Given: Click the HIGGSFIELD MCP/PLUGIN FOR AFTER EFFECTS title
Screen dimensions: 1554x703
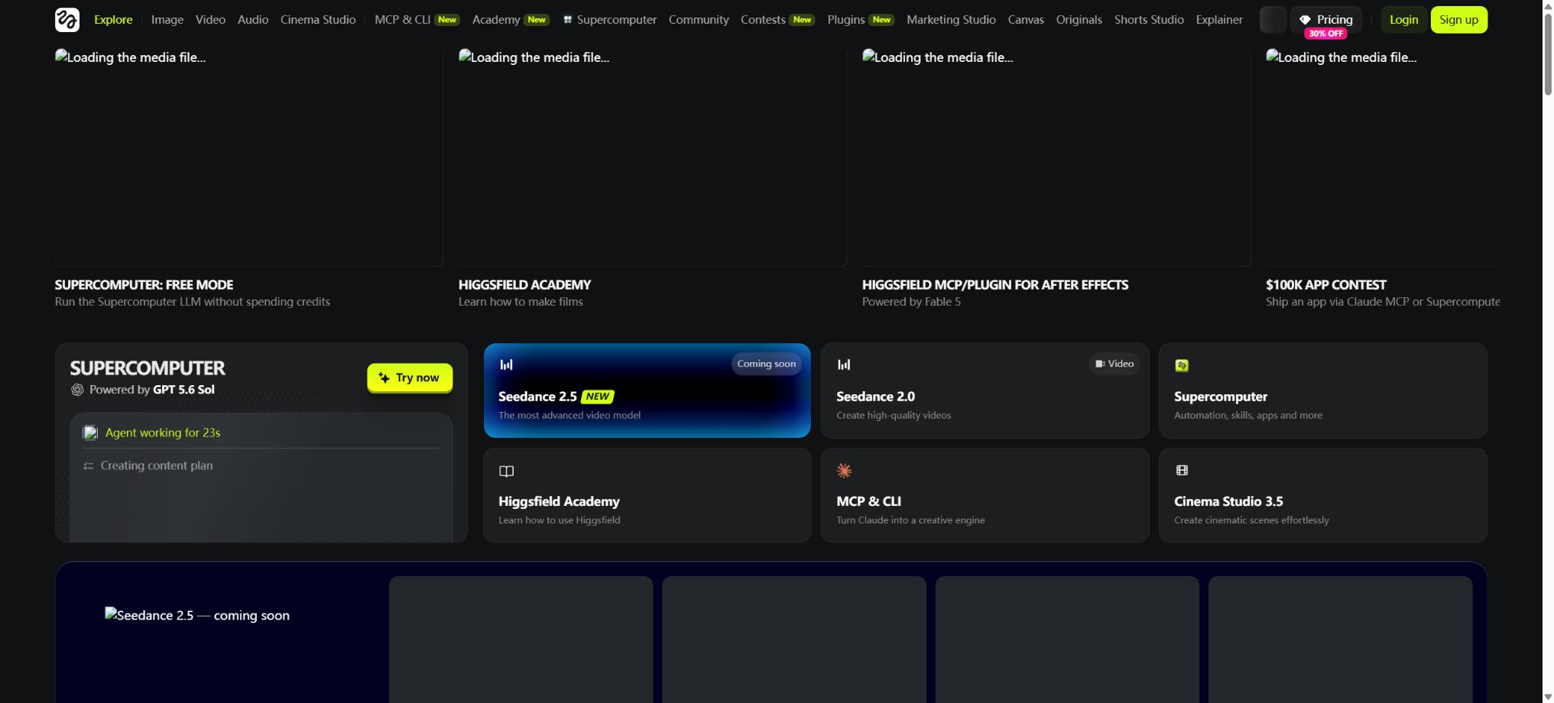Looking at the screenshot, I should [x=995, y=285].
